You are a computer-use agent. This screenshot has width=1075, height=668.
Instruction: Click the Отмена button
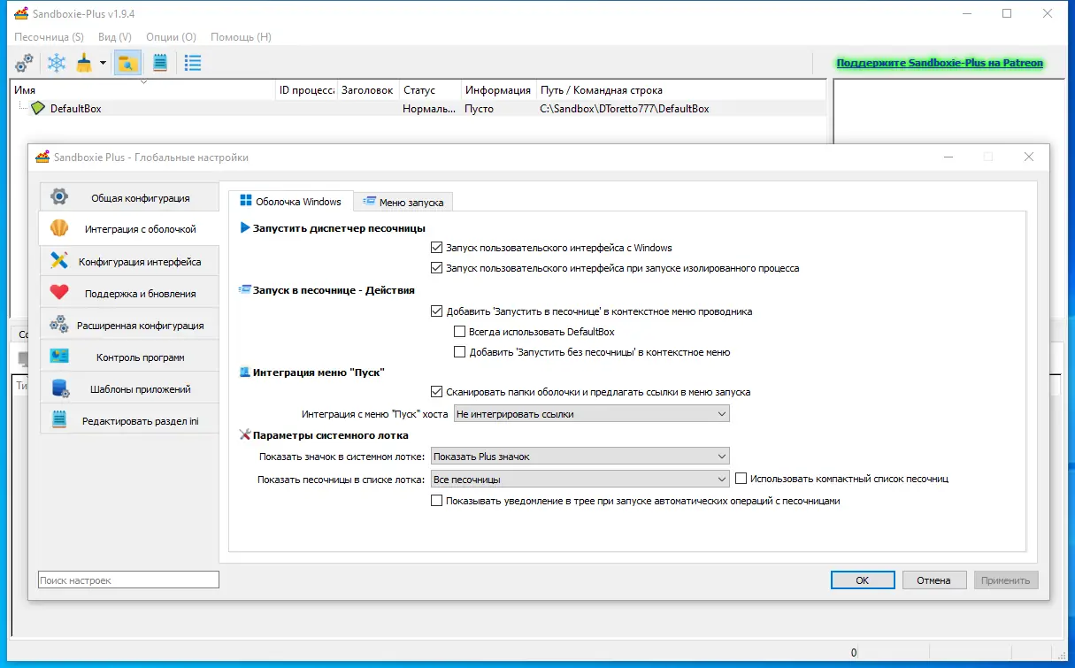point(933,580)
